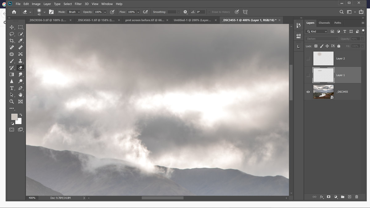
Task: Select the Lasso tool
Action: (12, 34)
